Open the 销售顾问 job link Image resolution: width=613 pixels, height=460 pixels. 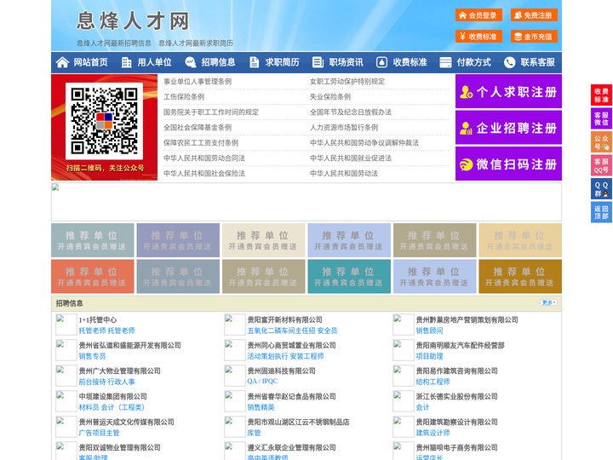430,331
